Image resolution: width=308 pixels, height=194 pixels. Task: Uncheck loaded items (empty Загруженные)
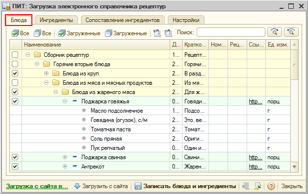click(x=108, y=33)
